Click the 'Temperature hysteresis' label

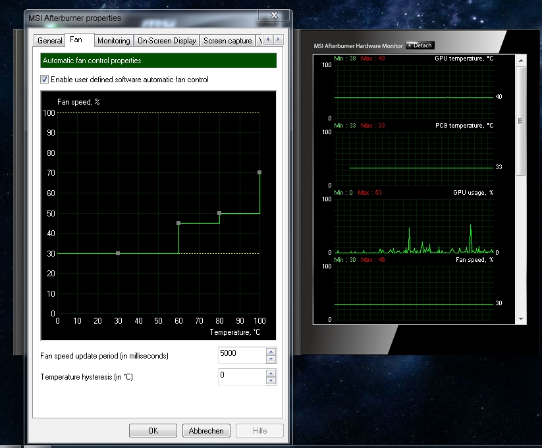click(x=87, y=377)
